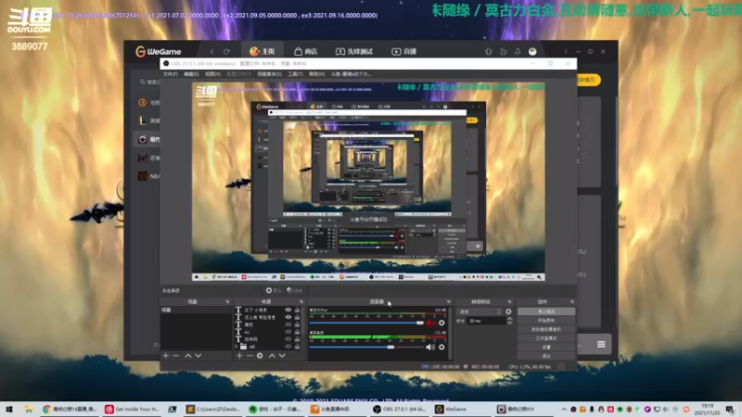
Task: Open the WeGame store tab
Action: click(306, 51)
